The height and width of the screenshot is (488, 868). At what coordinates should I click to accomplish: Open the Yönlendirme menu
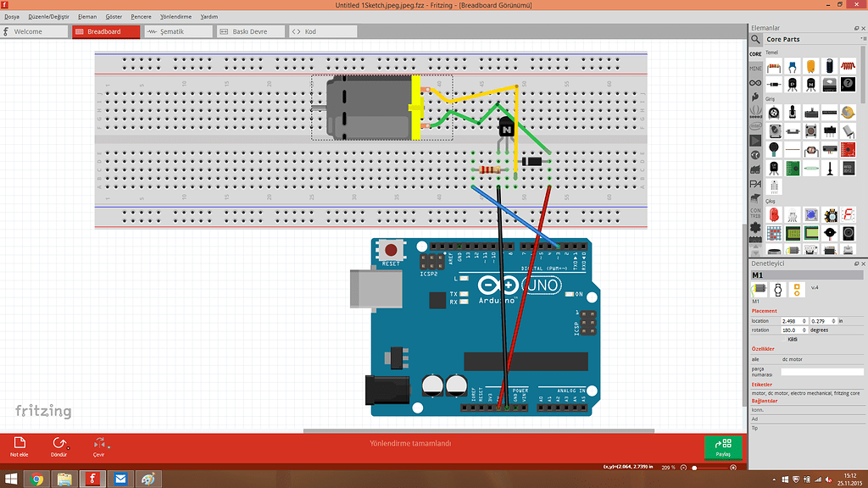point(175,17)
